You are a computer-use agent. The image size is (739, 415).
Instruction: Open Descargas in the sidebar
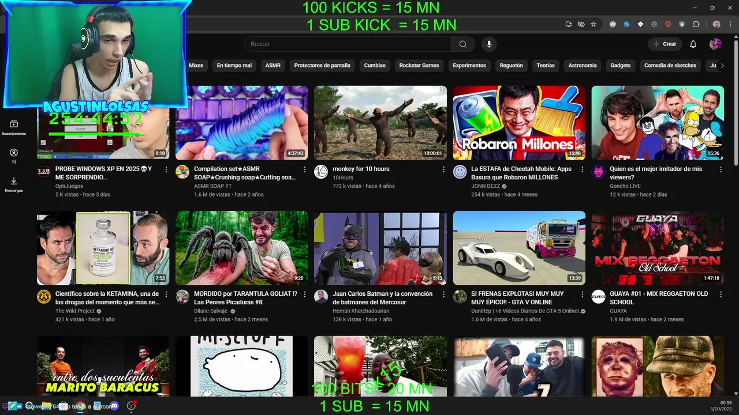point(14,184)
